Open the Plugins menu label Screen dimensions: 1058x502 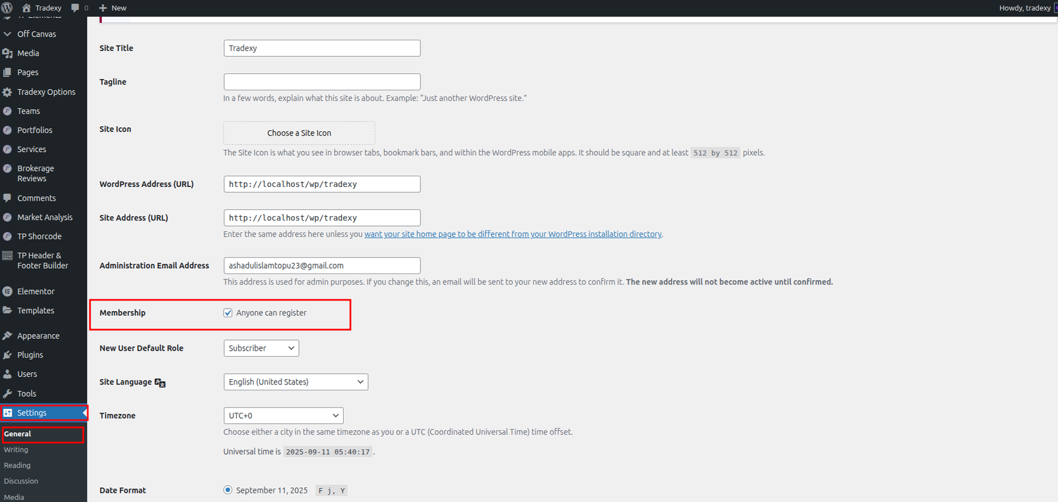[30, 355]
